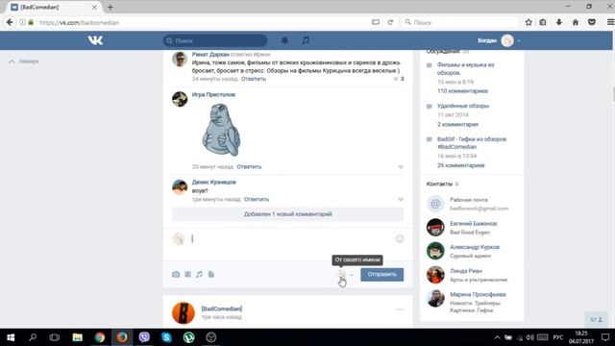Launch Chrome from the taskbar
This screenshot has height=346, width=615.
(100, 337)
